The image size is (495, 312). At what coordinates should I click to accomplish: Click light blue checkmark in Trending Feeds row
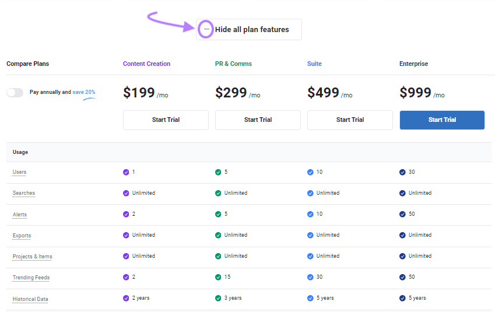coord(310,277)
